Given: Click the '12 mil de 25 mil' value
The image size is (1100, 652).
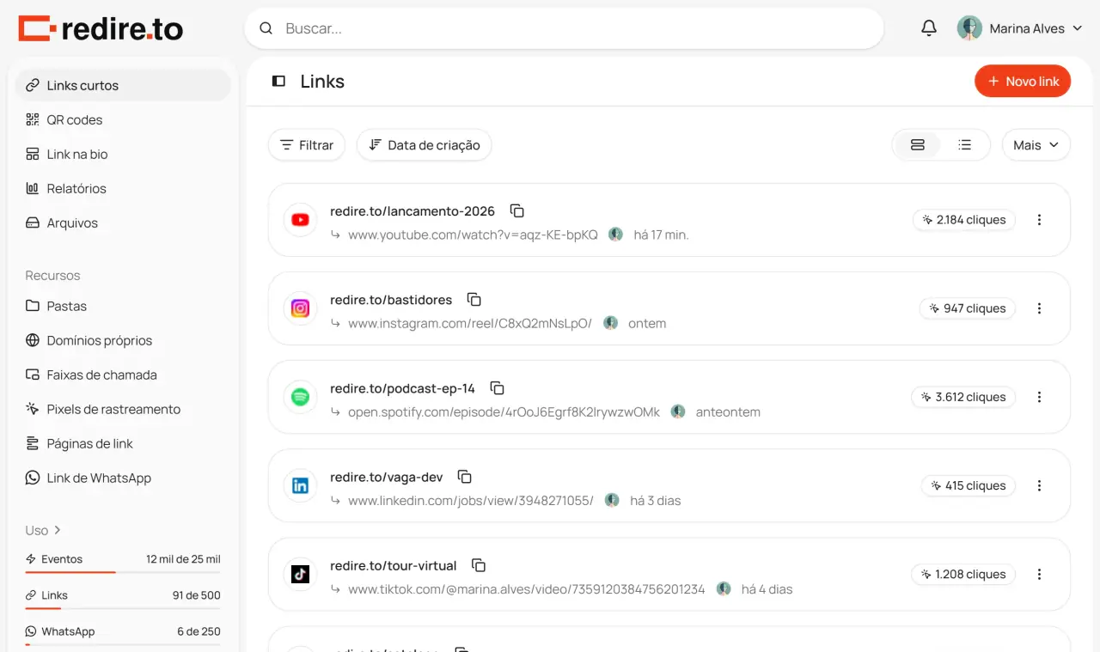Looking at the screenshot, I should pos(183,559).
